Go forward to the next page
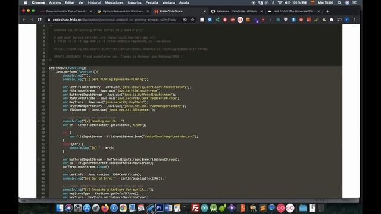The image size is (381, 214). point(32,20)
